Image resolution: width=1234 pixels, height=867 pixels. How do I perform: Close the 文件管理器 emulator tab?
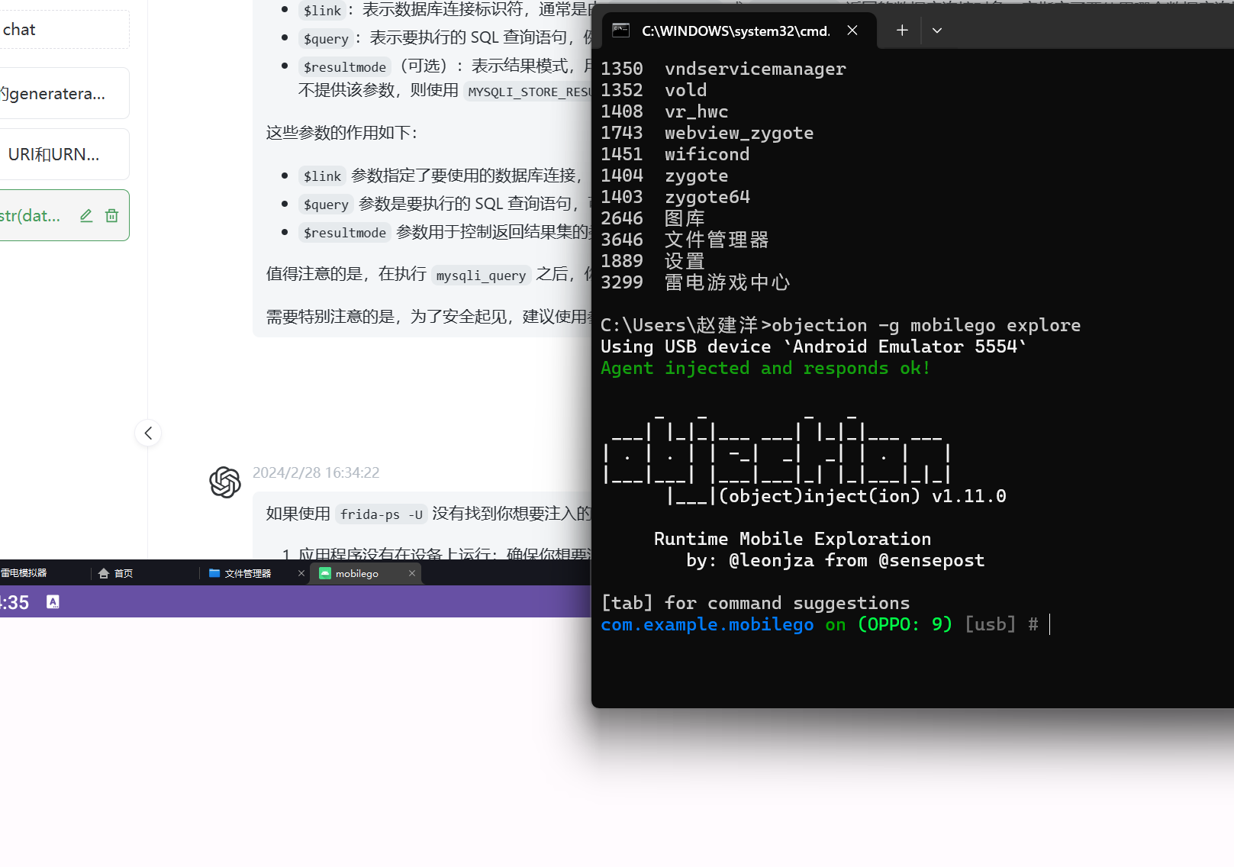301,573
